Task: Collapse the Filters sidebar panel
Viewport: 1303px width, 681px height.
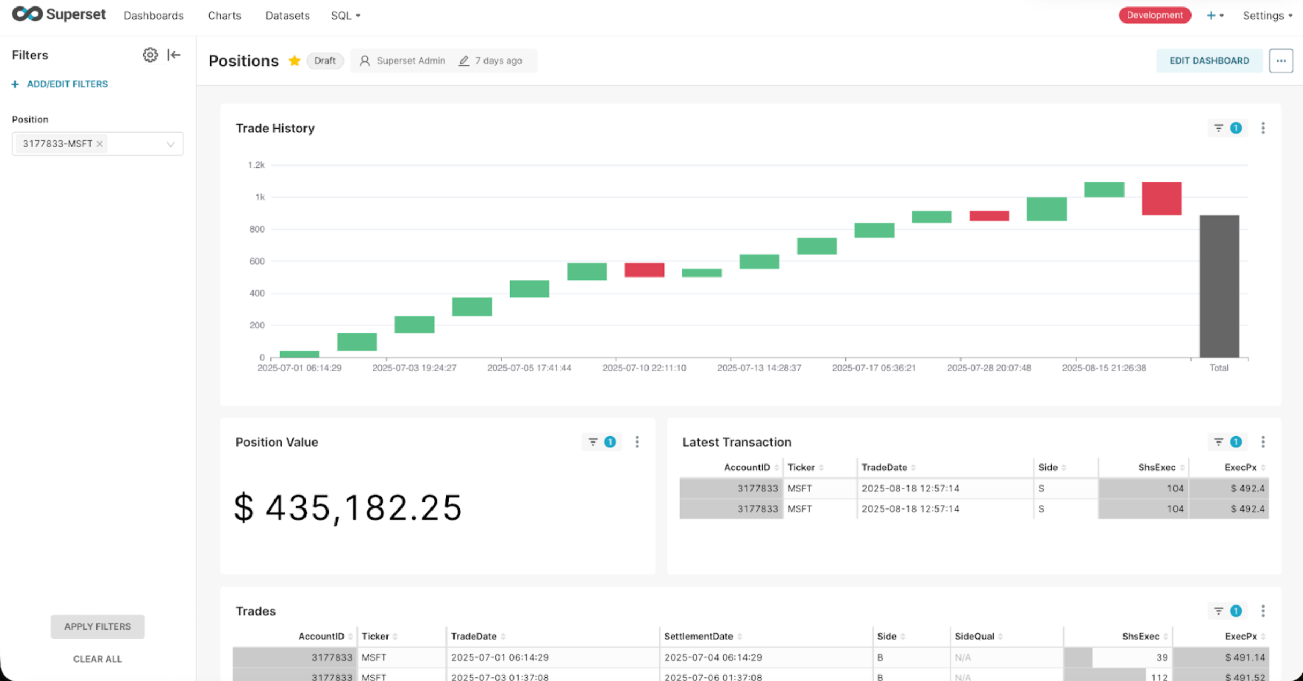Action: 174,55
